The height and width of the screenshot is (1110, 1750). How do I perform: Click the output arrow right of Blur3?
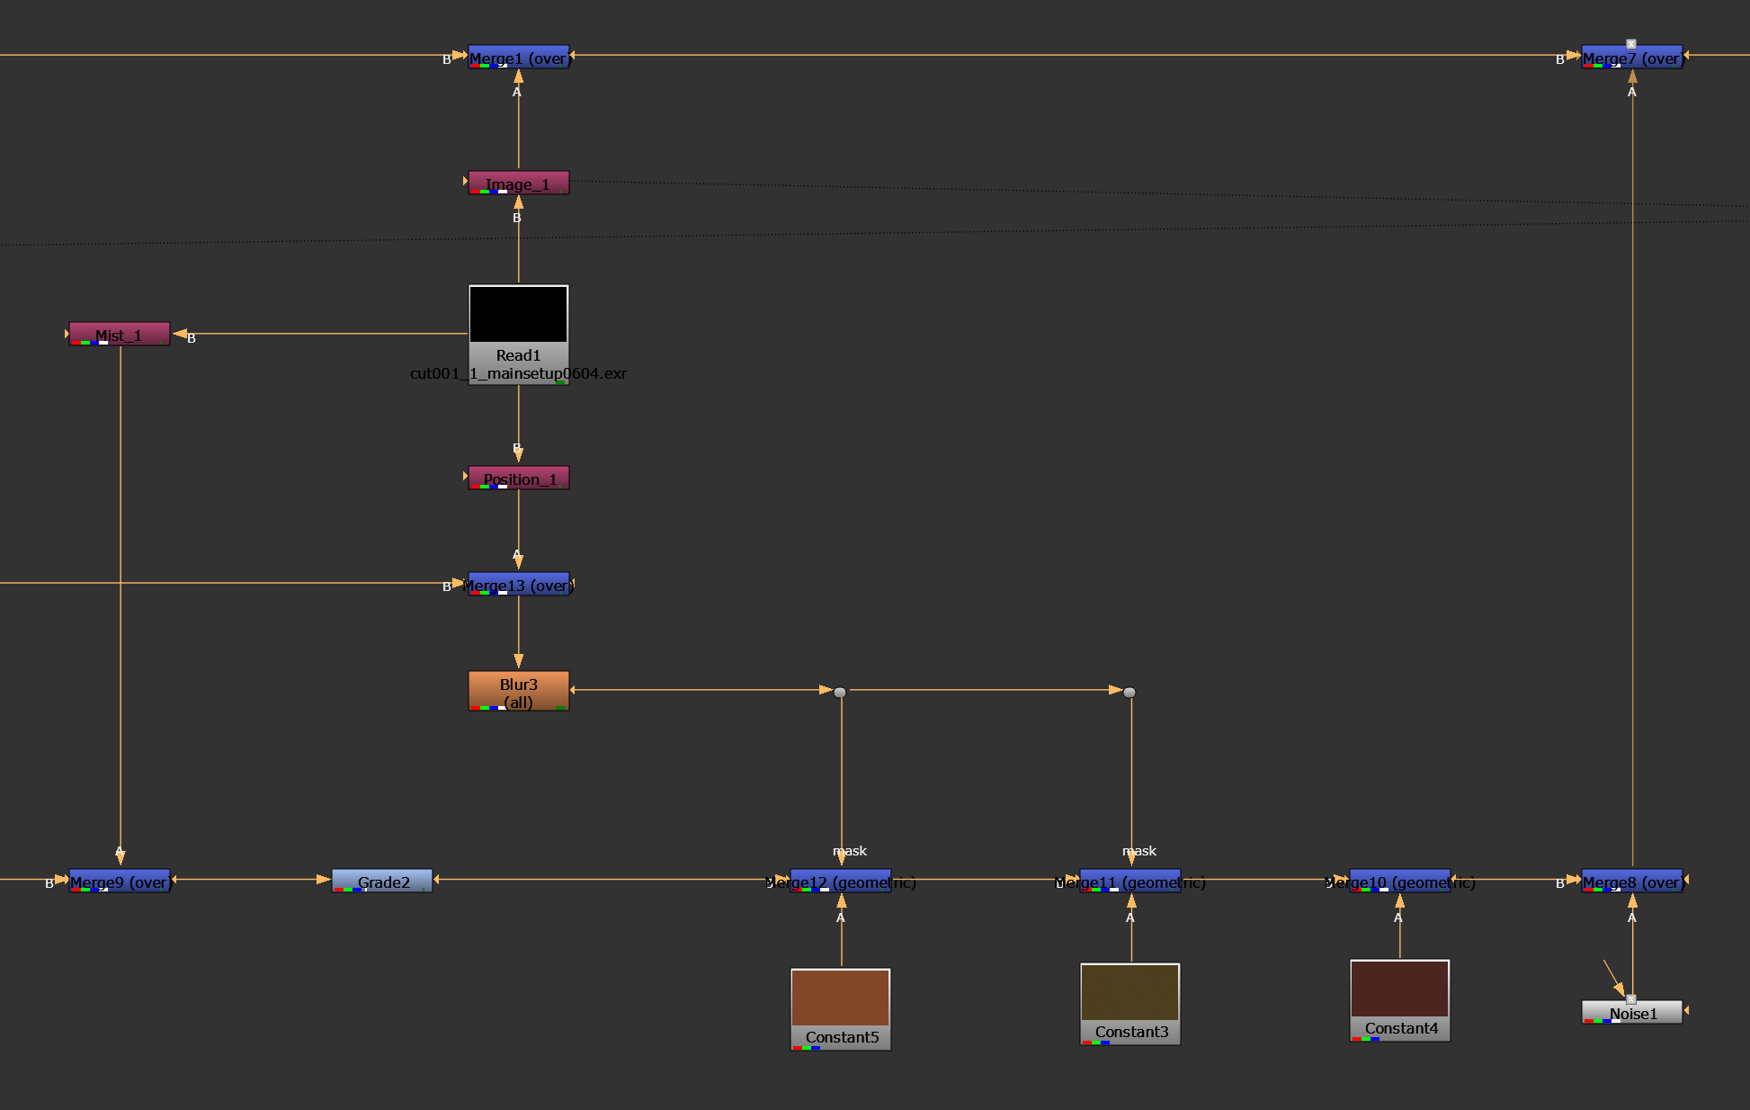coord(573,690)
